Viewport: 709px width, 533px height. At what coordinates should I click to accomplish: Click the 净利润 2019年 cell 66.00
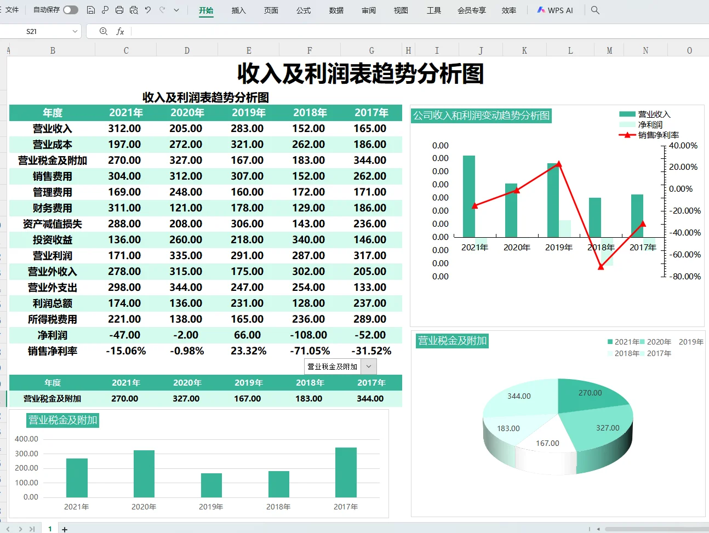click(247, 335)
